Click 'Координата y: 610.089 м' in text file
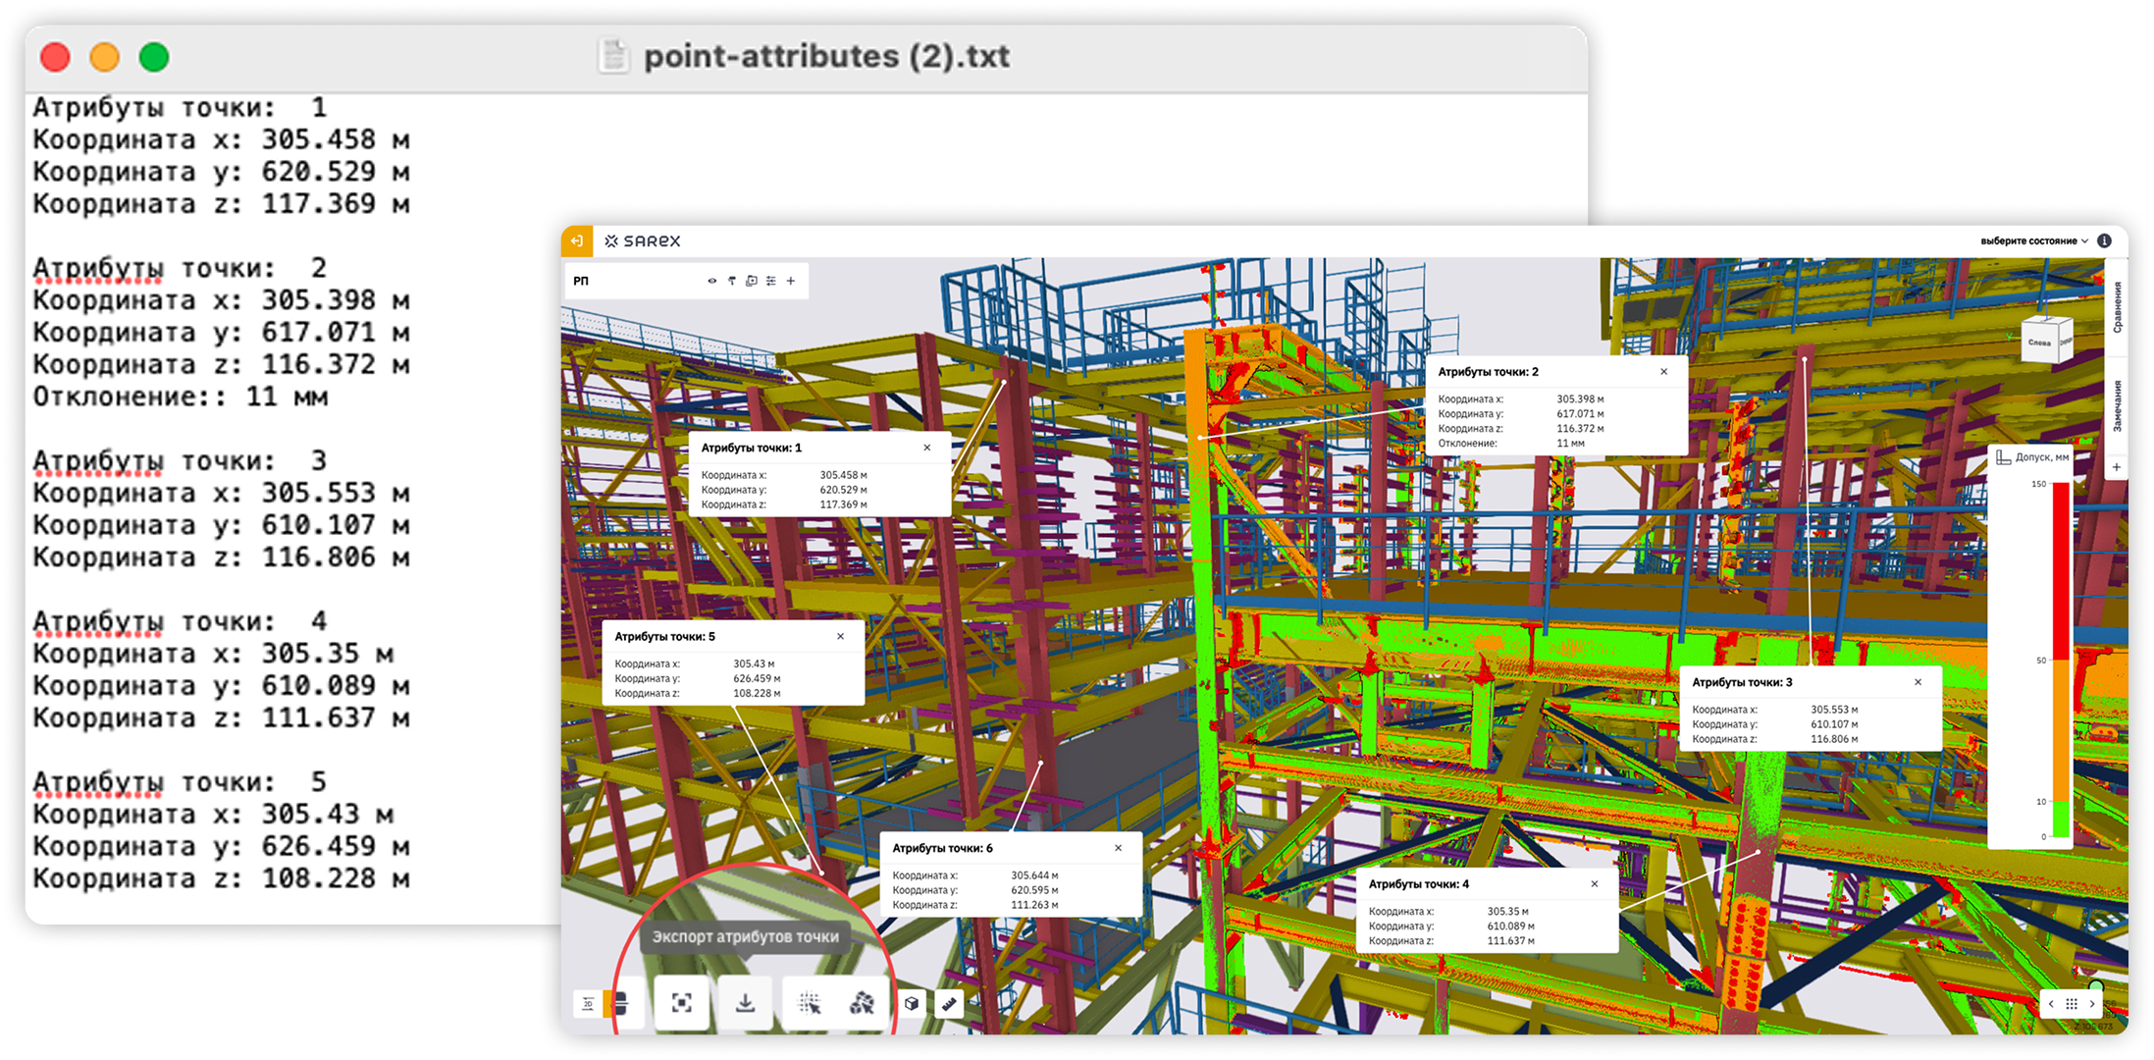The image size is (2154, 1060). (x=221, y=685)
